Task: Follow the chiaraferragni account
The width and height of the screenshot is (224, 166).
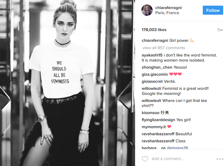Action: pos(213,10)
